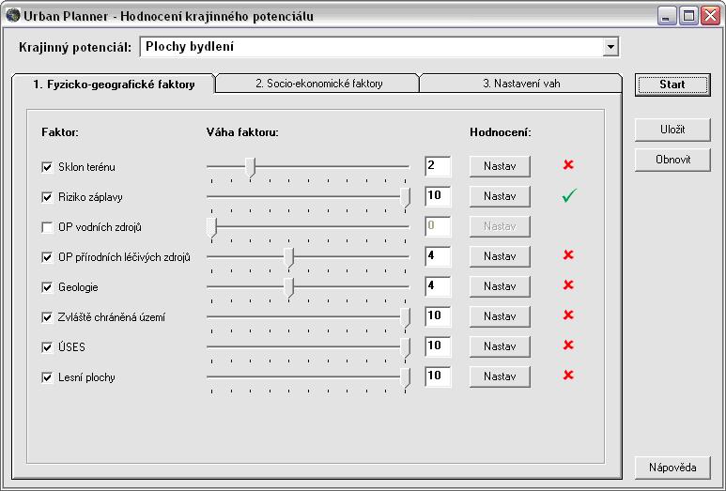Click Nastav button in Geologie row
726x491 pixels.
(500, 286)
